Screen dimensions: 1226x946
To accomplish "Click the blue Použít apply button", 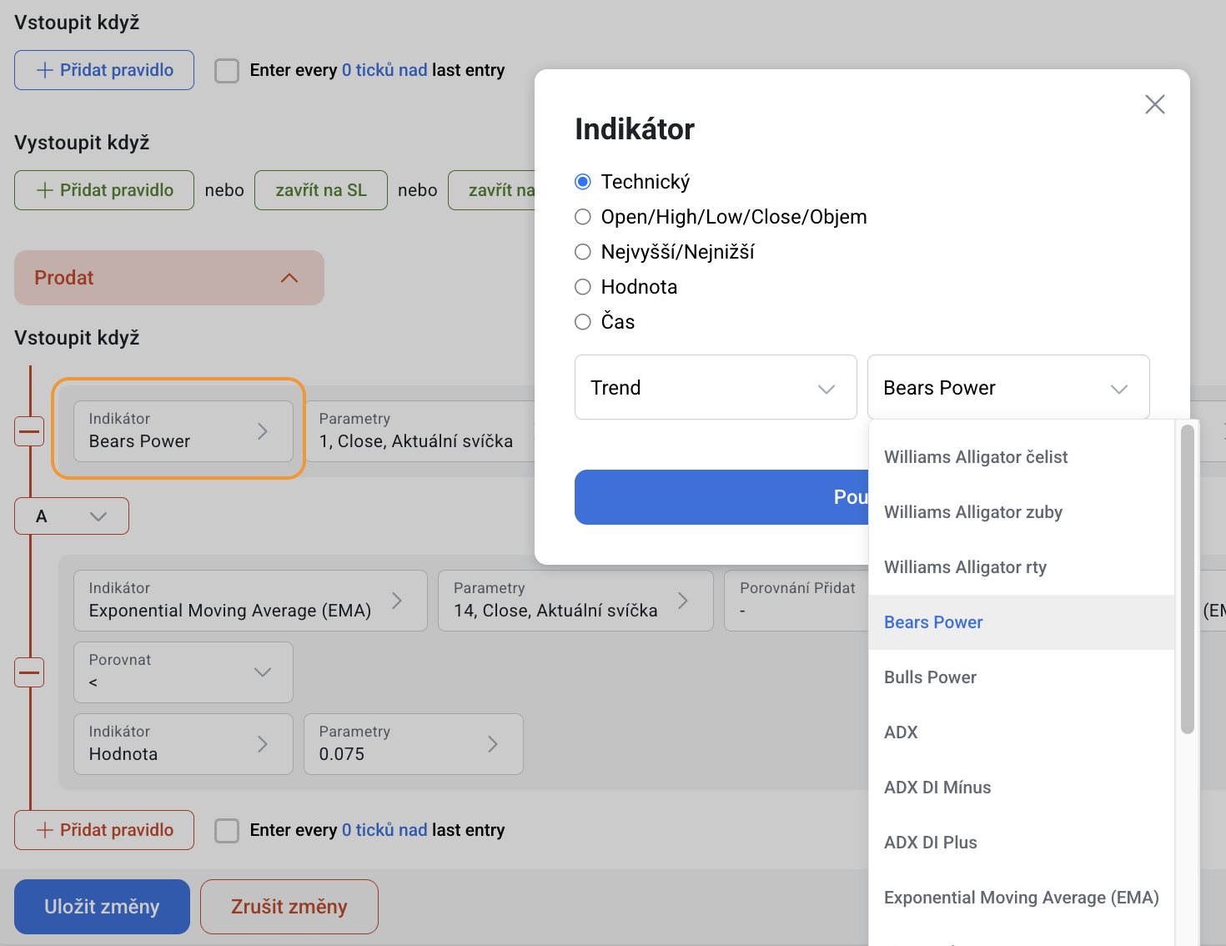I will coord(721,497).
